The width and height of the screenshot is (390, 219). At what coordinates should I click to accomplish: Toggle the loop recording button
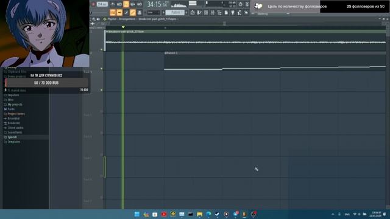click(140, 4)
